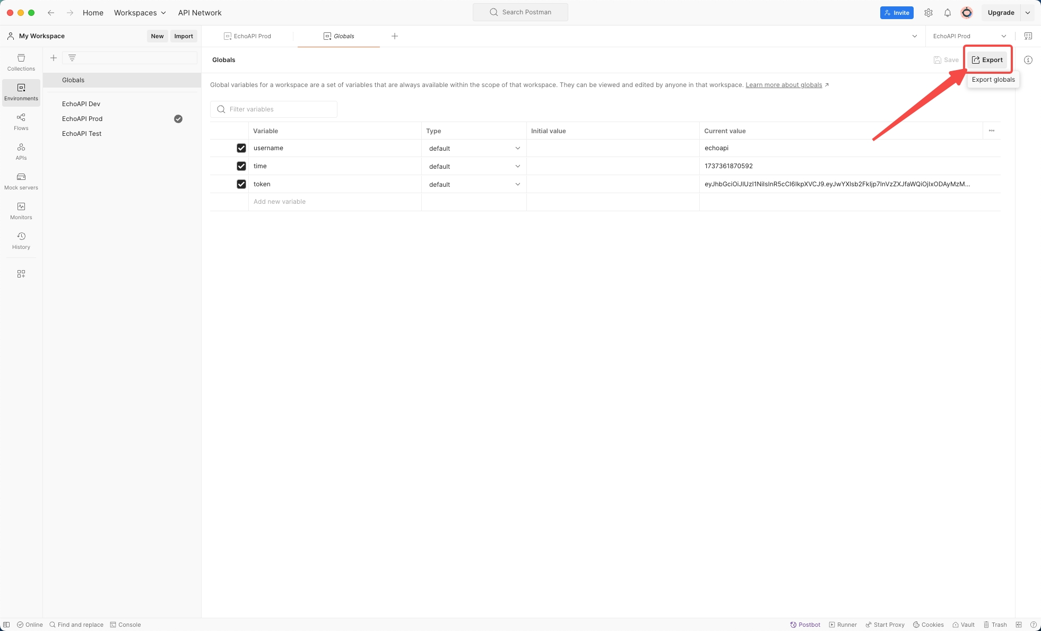Open the Mock servers panel
Viewport: 1041px width, 631px height.
(21, 181)
